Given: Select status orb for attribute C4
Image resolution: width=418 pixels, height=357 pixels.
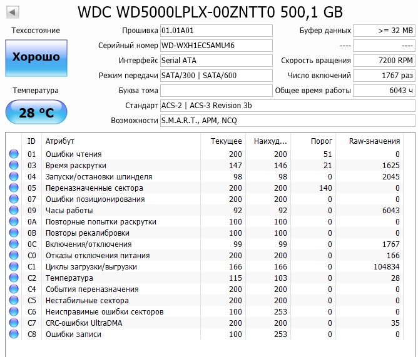Looking at the screenshot, I should 14,289.
